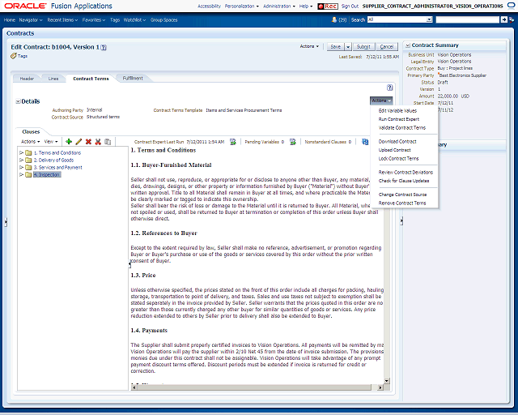This screenshot has height=415, width=518.
Task: Collapse the Contract Summary panel
Action: (408, 45)
